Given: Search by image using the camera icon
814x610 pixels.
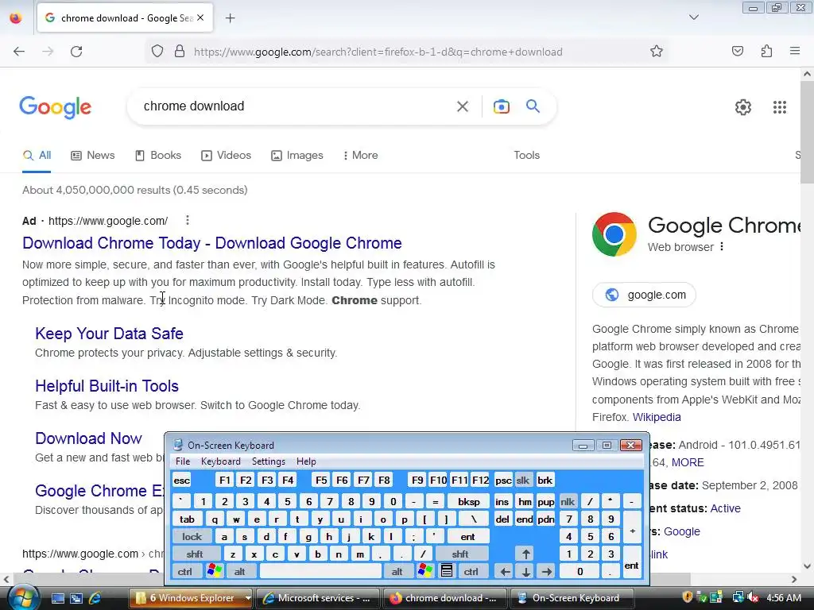Looking at the screenshot, I should click(501, 106).
